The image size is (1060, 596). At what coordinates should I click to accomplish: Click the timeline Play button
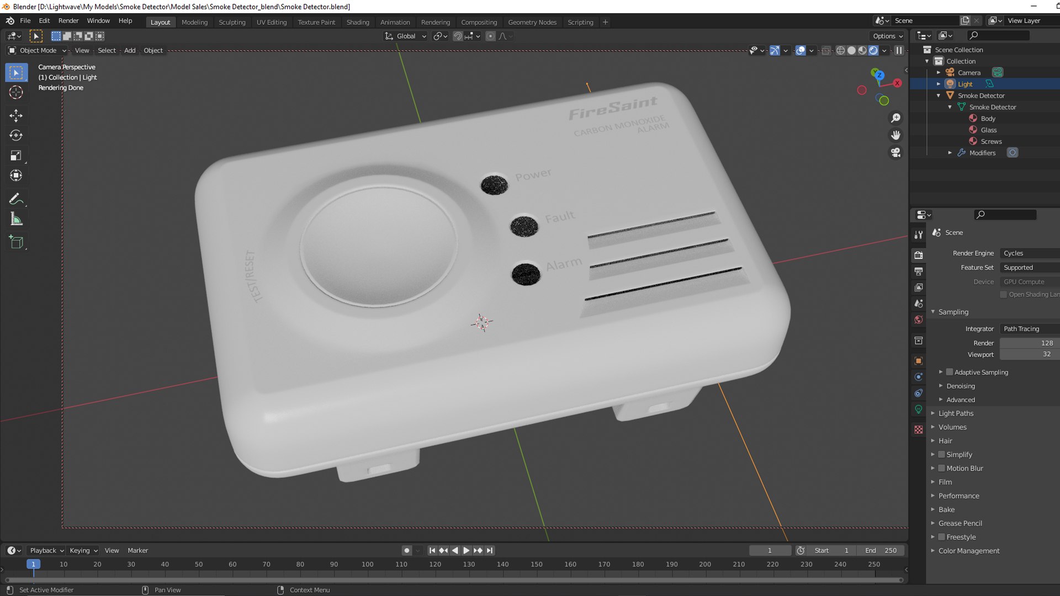pos(466,550)
